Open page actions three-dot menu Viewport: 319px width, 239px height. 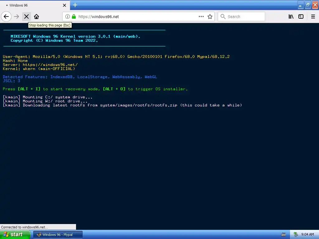pyautogui.click(x=201, y=16)
